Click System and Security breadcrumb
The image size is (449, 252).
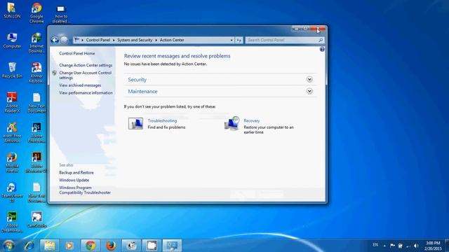coord(135,40)
